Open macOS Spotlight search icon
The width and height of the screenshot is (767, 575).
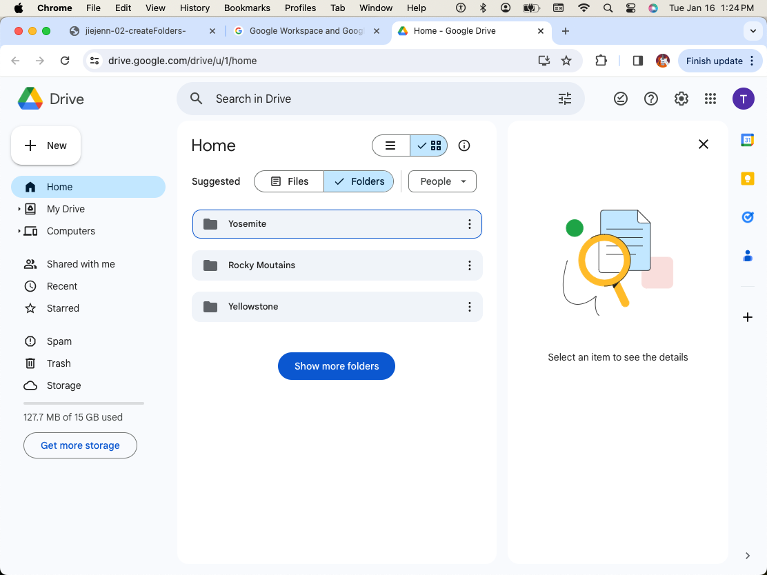pyautogui.click(x=608, y=8)
